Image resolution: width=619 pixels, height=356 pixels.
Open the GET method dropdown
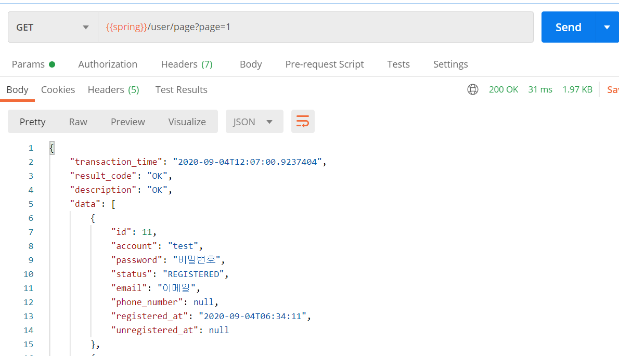[x=53, y=27]
